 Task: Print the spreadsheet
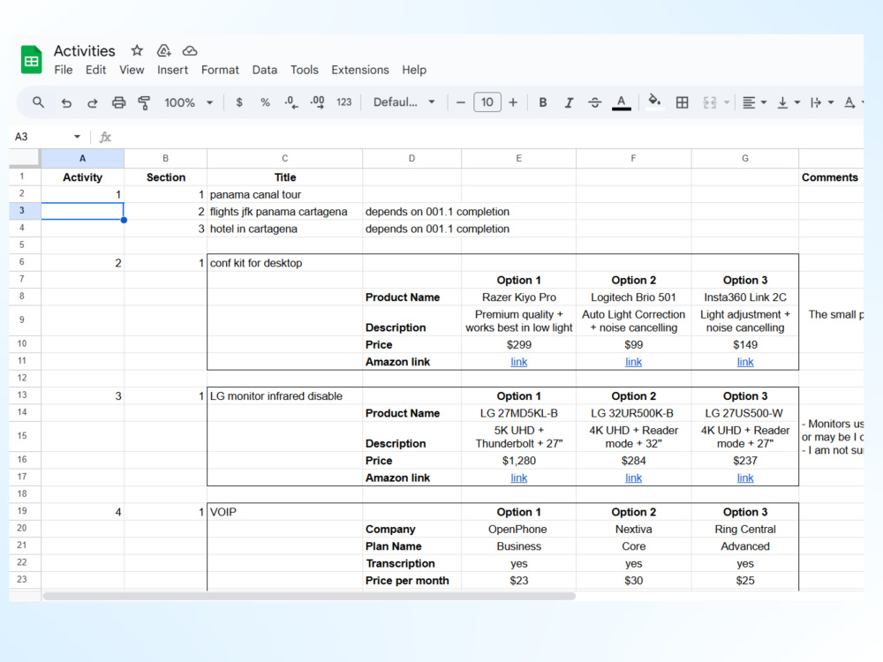point(118,102)
